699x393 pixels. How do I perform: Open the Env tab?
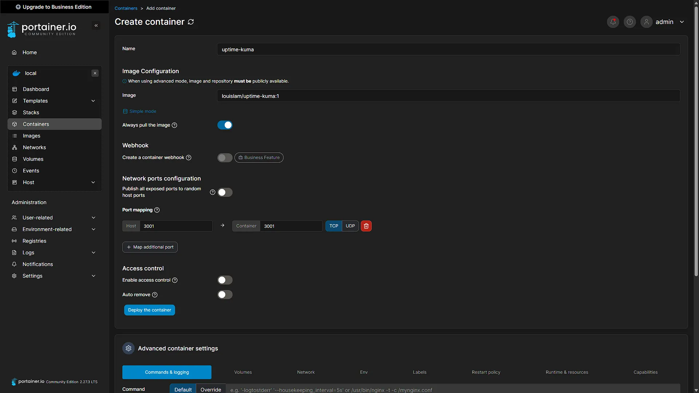[364, 372]
